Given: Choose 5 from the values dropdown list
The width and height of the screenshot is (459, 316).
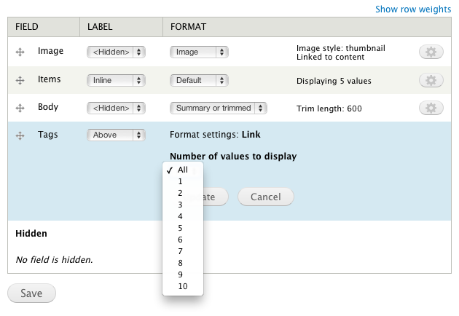Looking at the screenshot, I should coord(183,228).
